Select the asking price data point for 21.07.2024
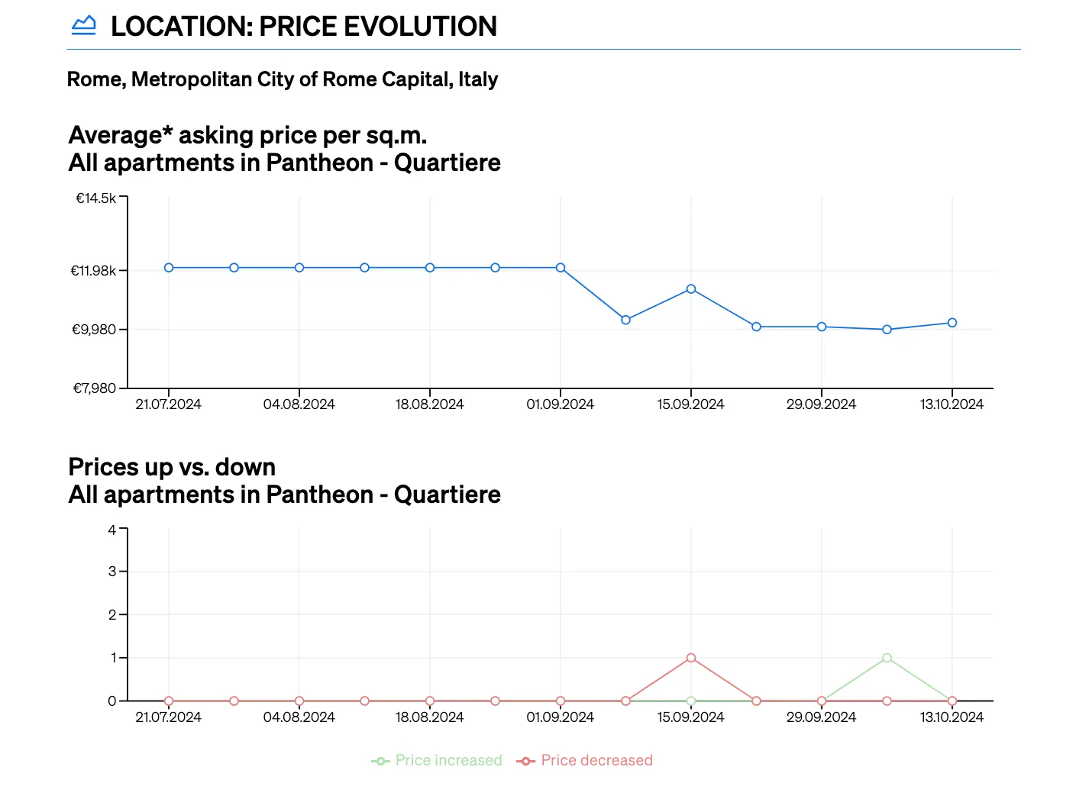Viewport: 1089px width, 786px height. 169,268
